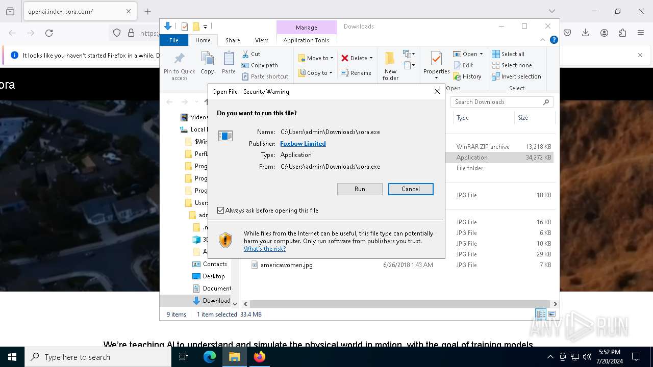Click Paste shortcut in the ribbon
This screenshot has height=367, width=653.
click(x=265, y=76)
